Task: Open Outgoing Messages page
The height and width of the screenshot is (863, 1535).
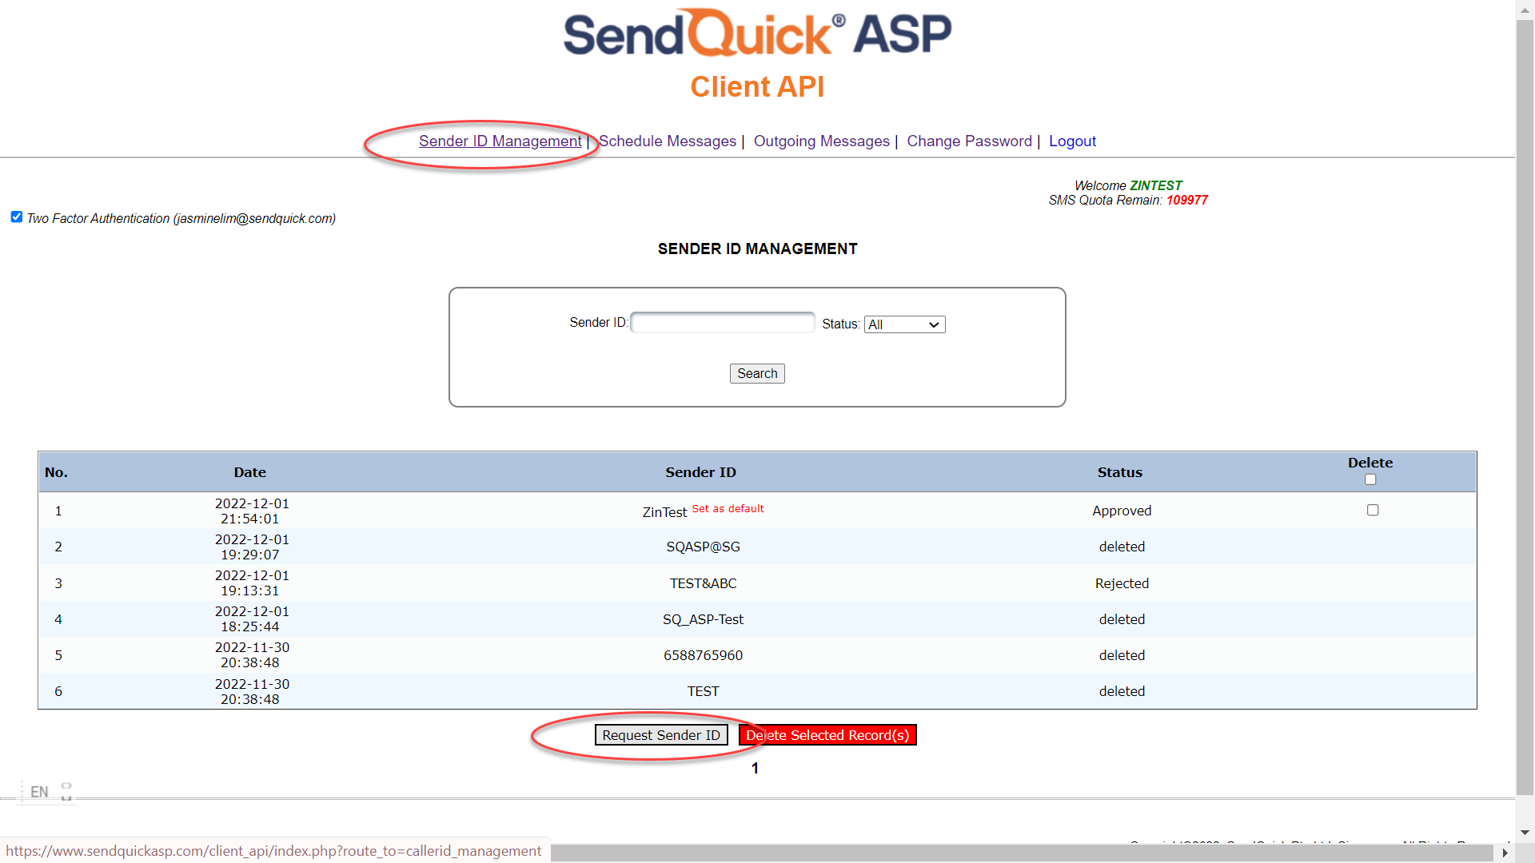Action: pyautogui.click(x=821, y=141)
